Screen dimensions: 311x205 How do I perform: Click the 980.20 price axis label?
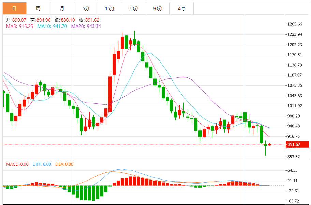(x=294, y=116)
